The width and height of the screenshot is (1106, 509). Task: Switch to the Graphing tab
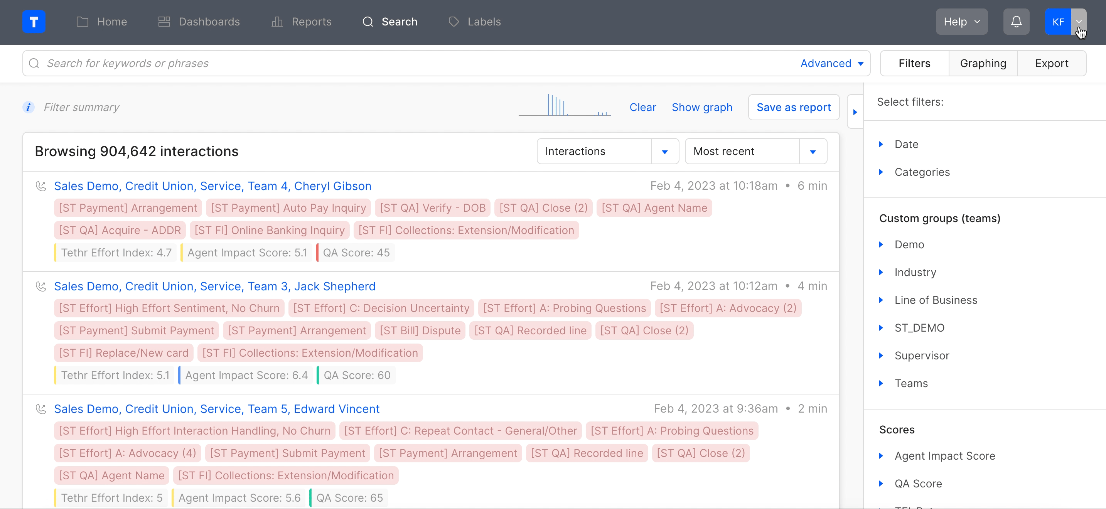click(x=983, y=63)
